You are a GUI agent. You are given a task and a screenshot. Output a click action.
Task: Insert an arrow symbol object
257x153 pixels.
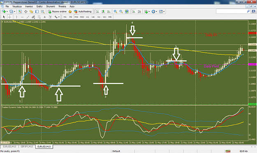56,17
